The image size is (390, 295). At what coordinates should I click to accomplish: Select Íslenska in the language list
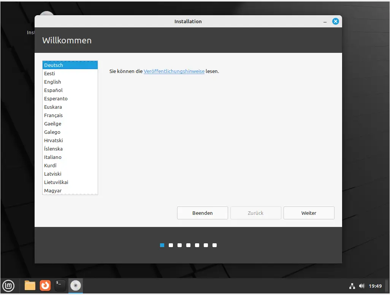53,149
